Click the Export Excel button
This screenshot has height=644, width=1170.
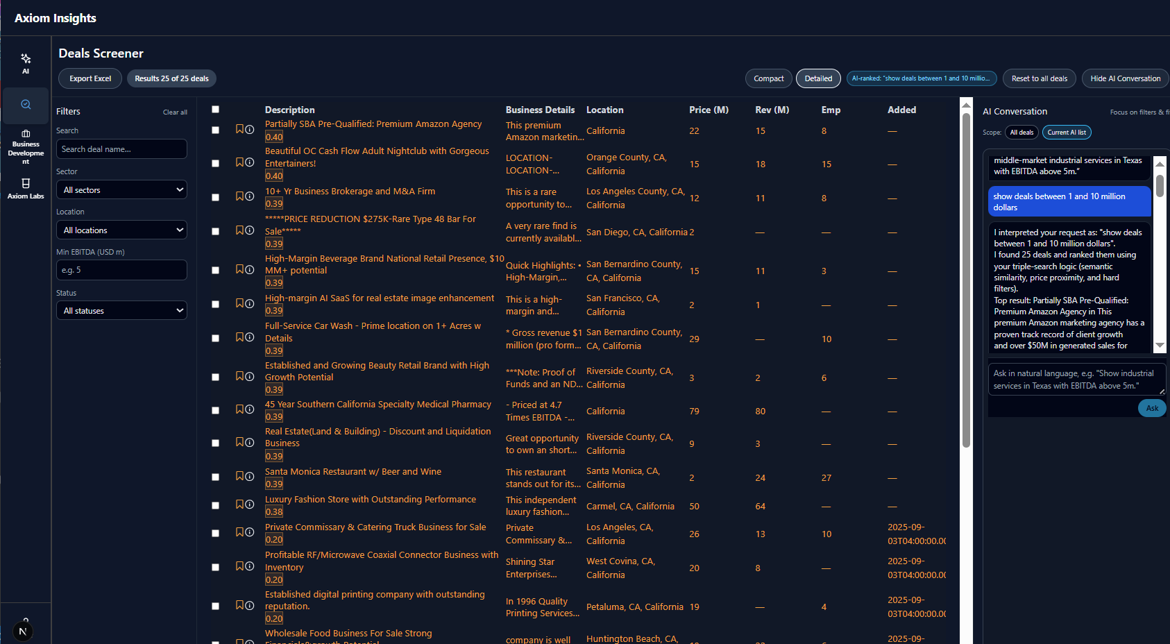click(x=90, y=78)
